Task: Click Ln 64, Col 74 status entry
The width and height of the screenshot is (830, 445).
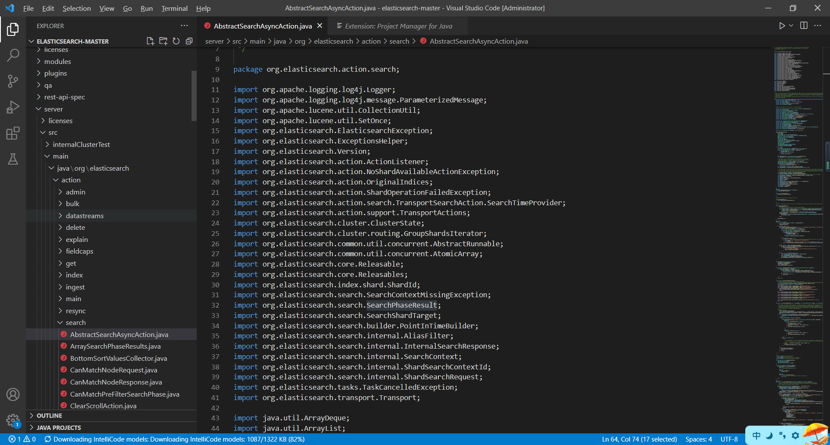Action: click(x=639, y=439)
